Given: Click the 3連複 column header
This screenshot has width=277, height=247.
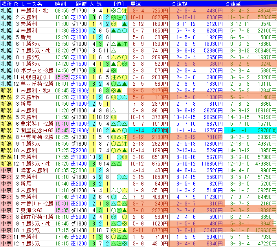Looking at the screenshot, I should [x=180, y=4].
